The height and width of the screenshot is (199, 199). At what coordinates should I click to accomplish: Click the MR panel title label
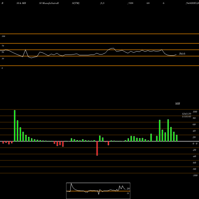178,103
